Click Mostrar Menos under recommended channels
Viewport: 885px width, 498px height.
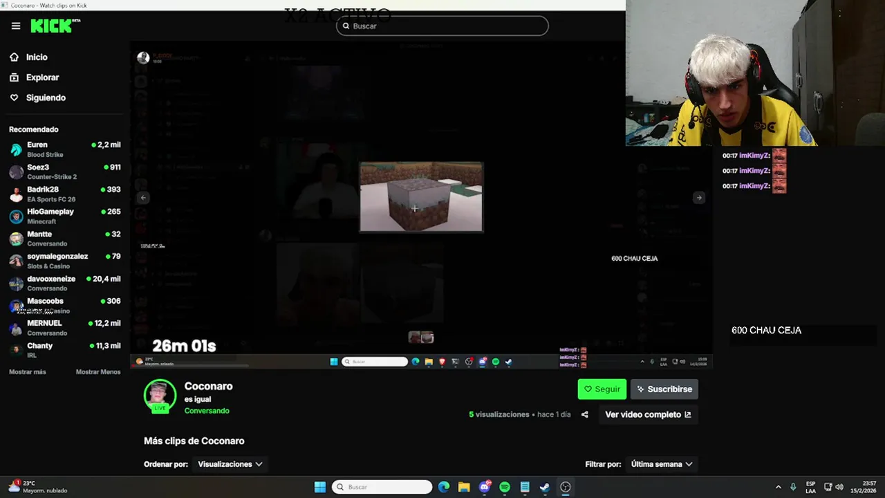click(x=98, y=372)
